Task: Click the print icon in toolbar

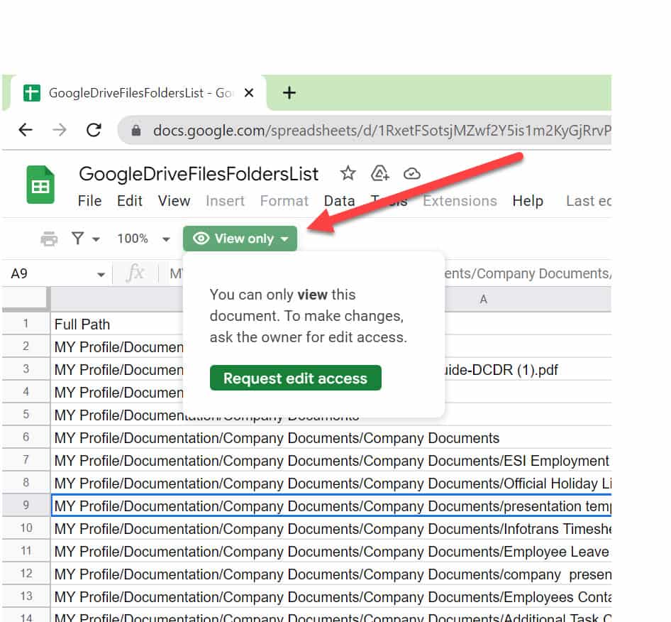Action: point(49,239)
